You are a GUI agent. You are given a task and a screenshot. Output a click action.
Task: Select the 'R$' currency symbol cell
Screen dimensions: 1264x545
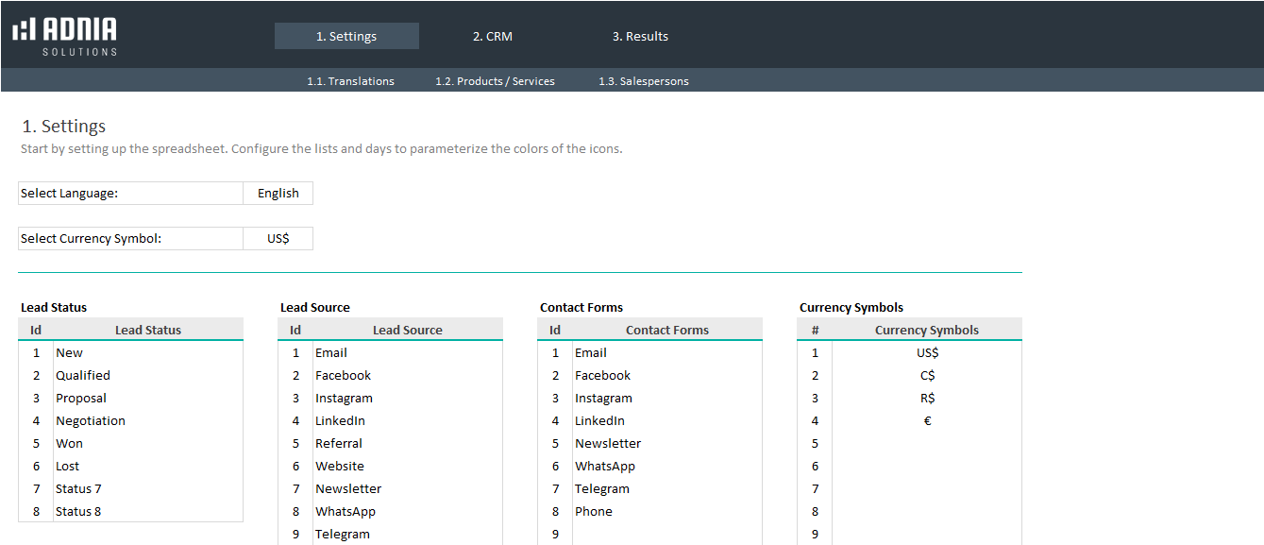pos(926,399)
